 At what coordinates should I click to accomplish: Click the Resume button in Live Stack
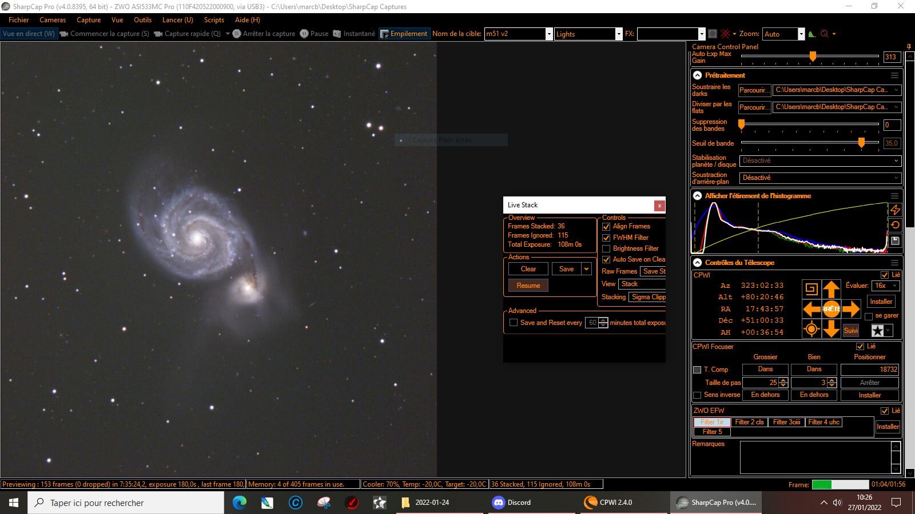528,286
